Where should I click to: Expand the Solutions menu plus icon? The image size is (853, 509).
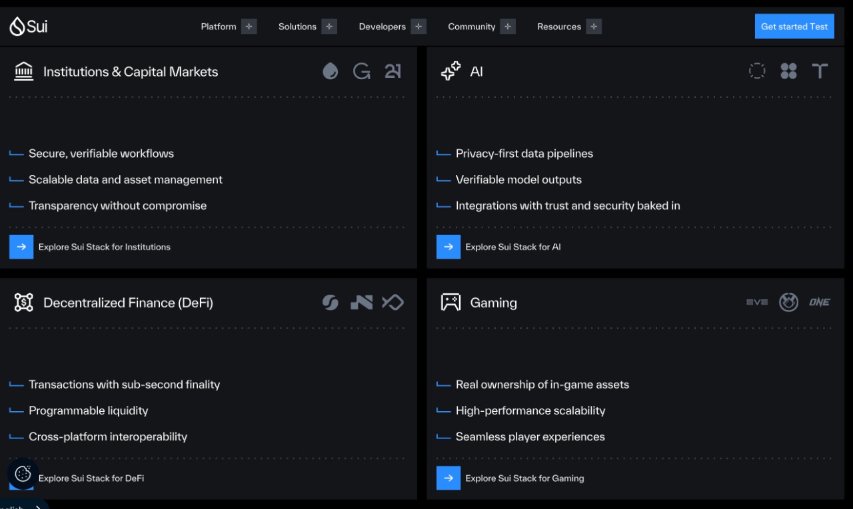point(329,27)
